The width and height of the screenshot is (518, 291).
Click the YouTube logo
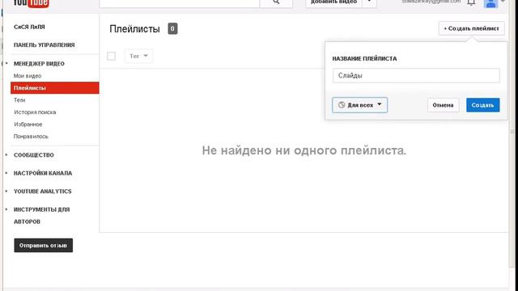click(31, 3)
